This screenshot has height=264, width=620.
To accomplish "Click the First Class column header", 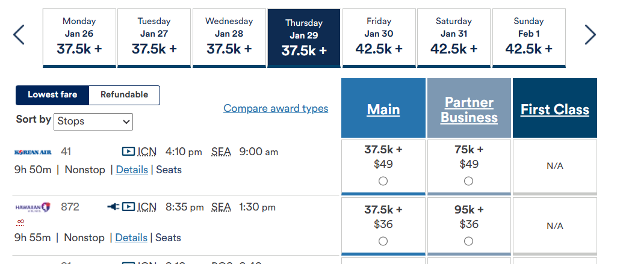I will 554,109.
